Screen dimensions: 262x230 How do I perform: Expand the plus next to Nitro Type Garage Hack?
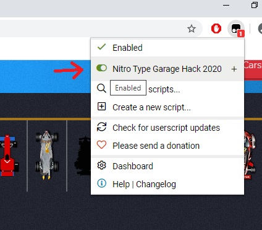tap(234, 69)
